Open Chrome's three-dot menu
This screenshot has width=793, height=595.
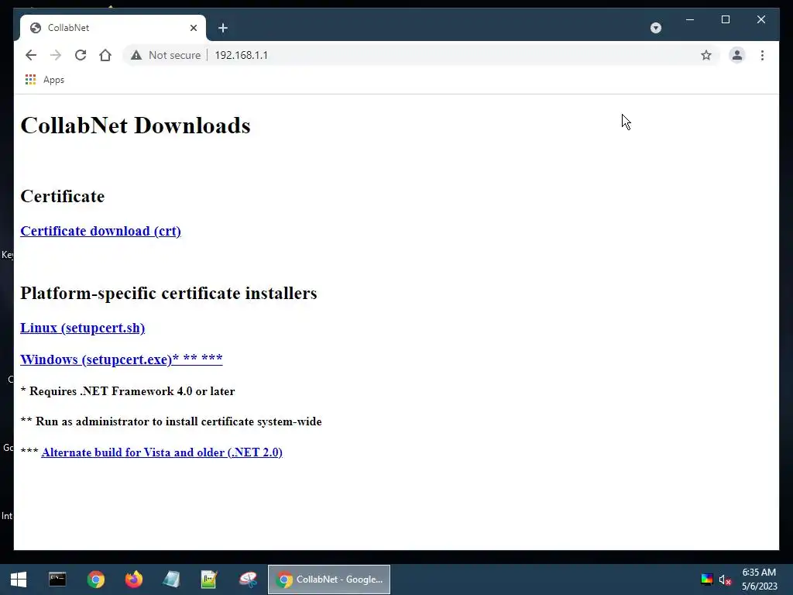(x=762, y=55)
